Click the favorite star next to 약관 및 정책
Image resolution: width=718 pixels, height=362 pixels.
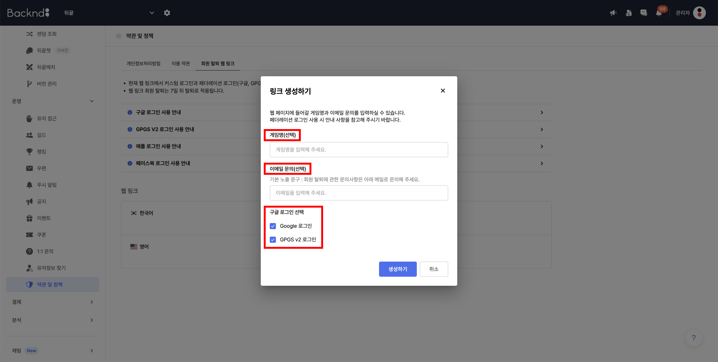[119, 36]
